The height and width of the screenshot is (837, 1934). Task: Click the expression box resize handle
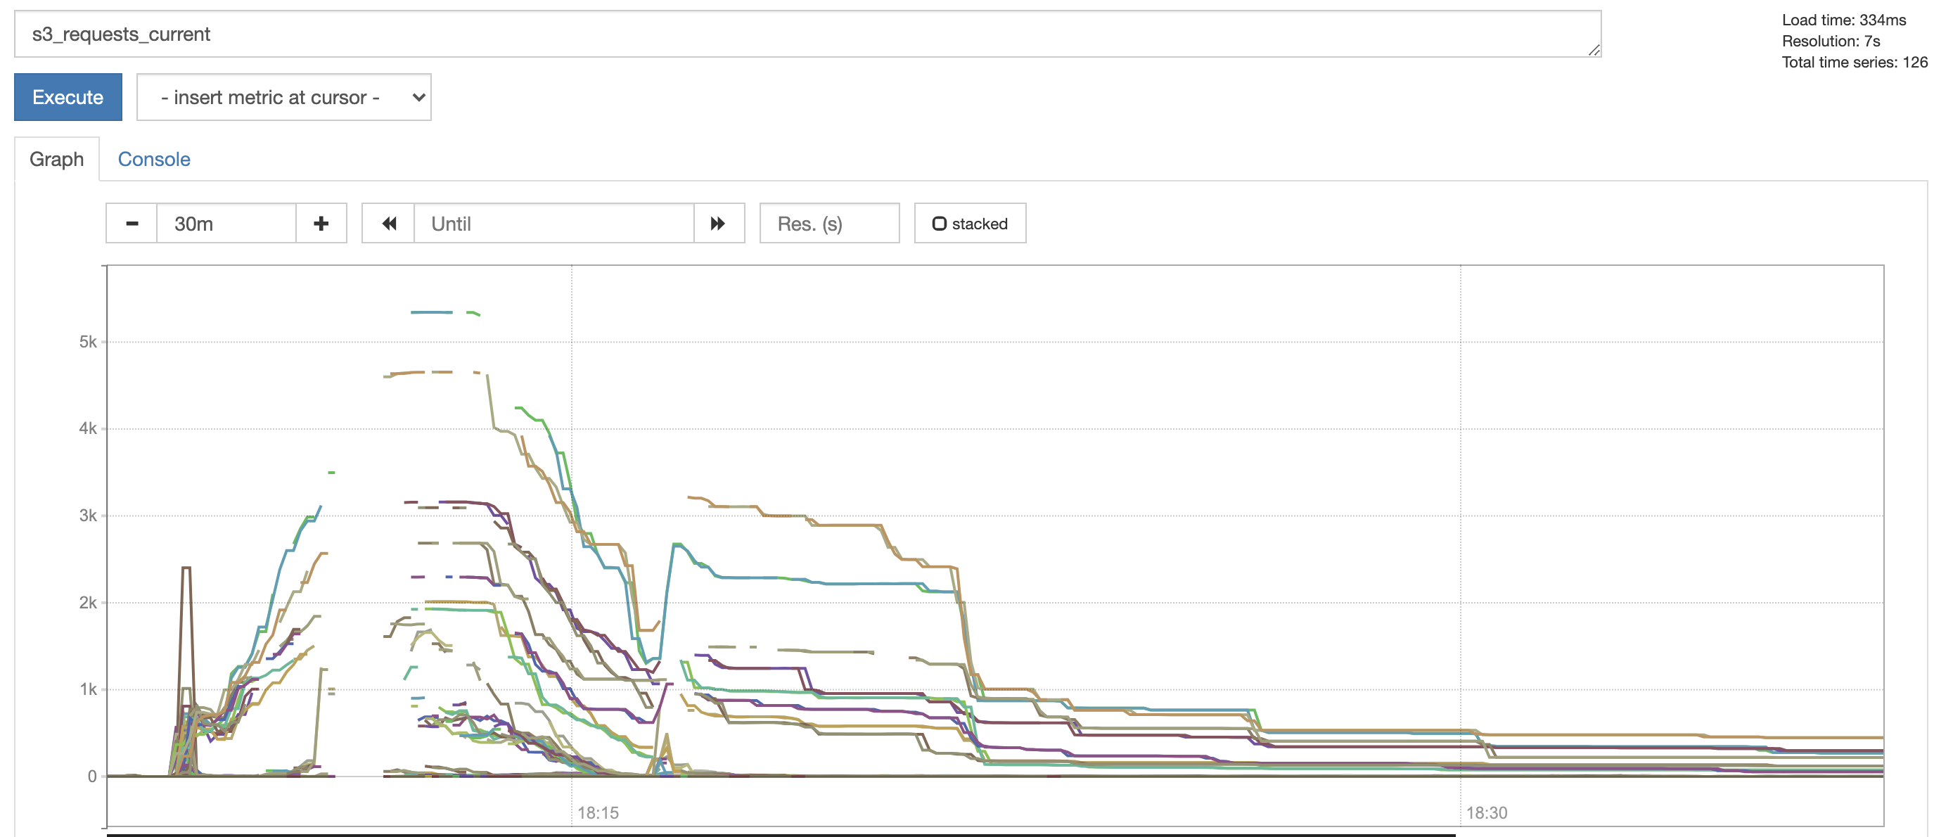1593,49
